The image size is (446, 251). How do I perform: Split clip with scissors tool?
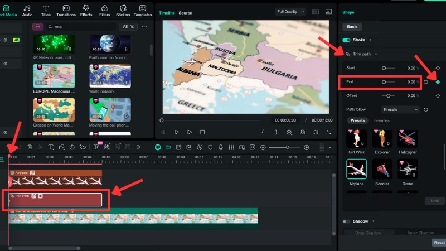pos(40,147)
